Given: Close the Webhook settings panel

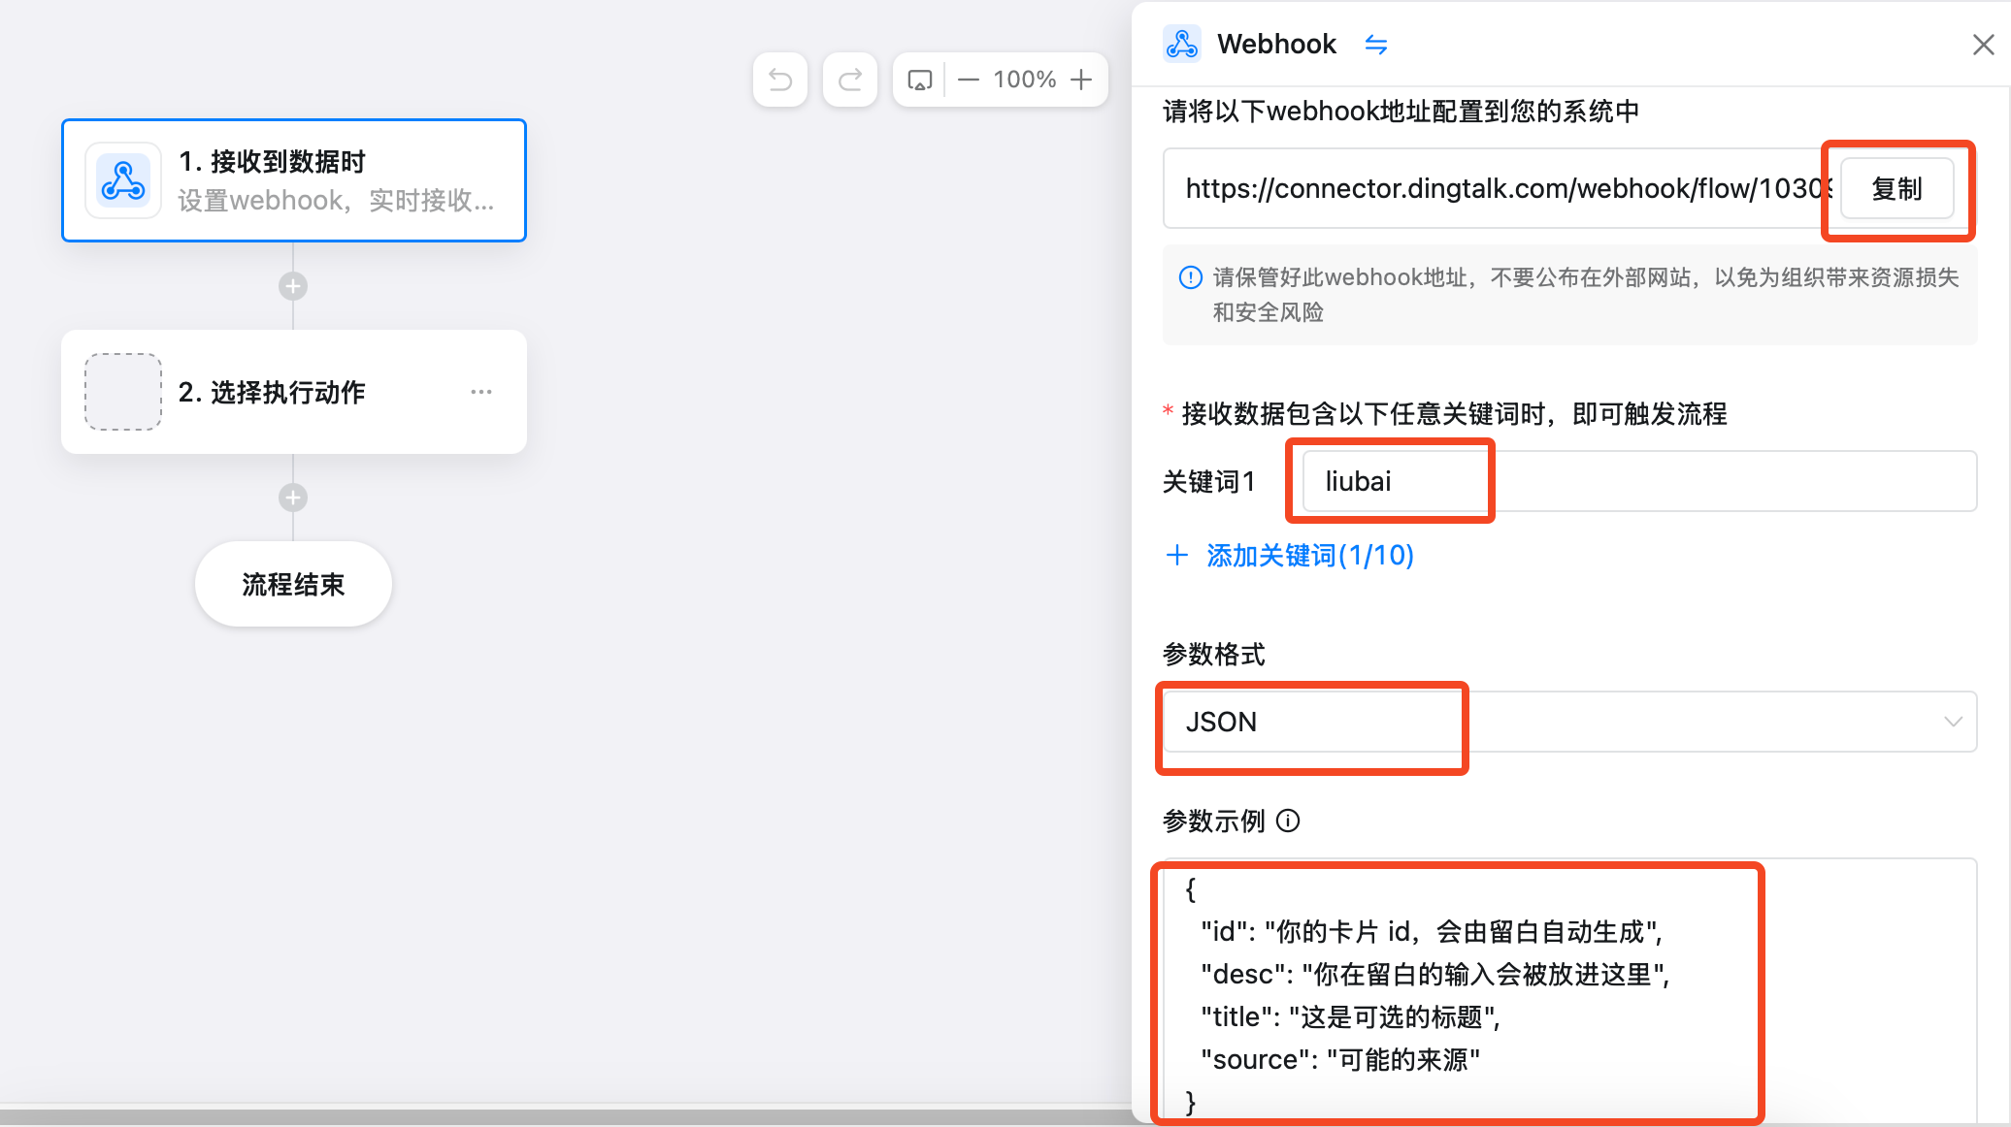Looking at the screenshot, I should tap(1983, 45).
